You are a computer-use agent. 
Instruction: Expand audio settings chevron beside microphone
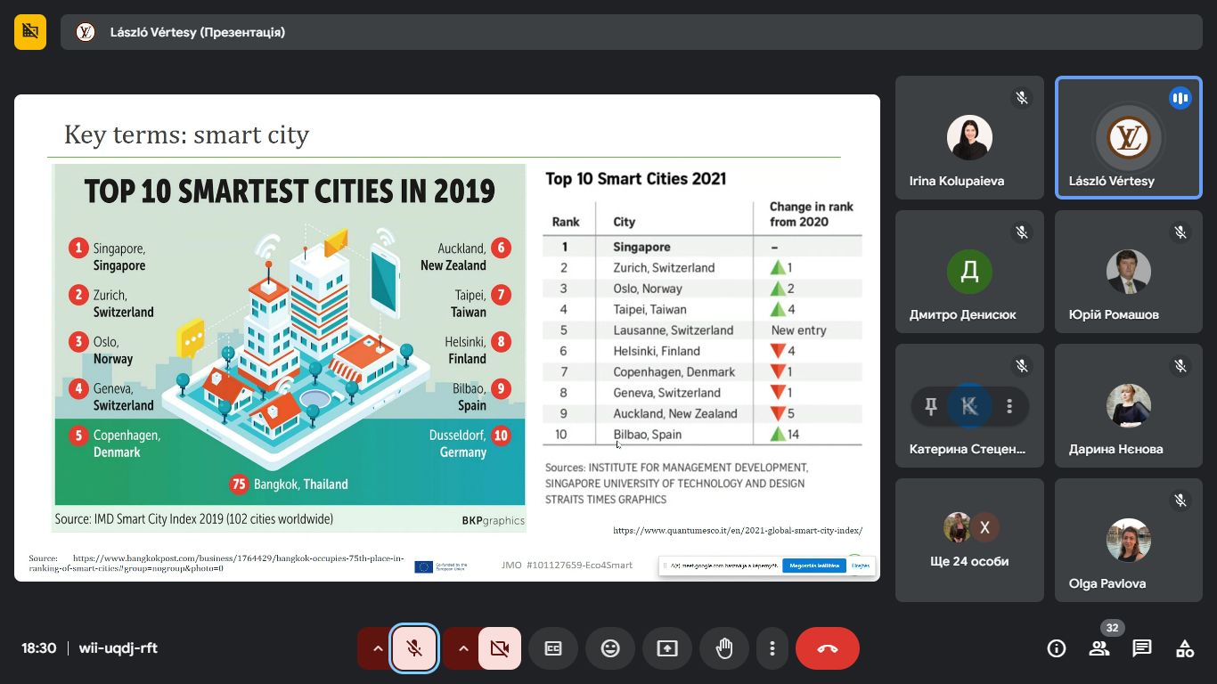tap(377, 648)
